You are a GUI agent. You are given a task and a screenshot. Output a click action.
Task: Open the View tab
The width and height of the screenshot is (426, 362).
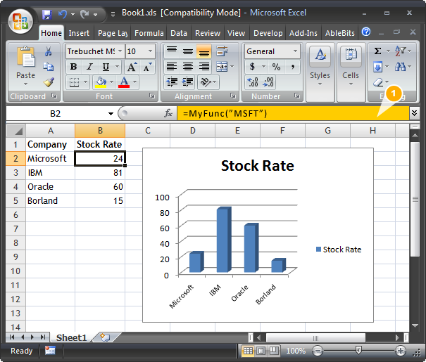(x=236, y=33)
